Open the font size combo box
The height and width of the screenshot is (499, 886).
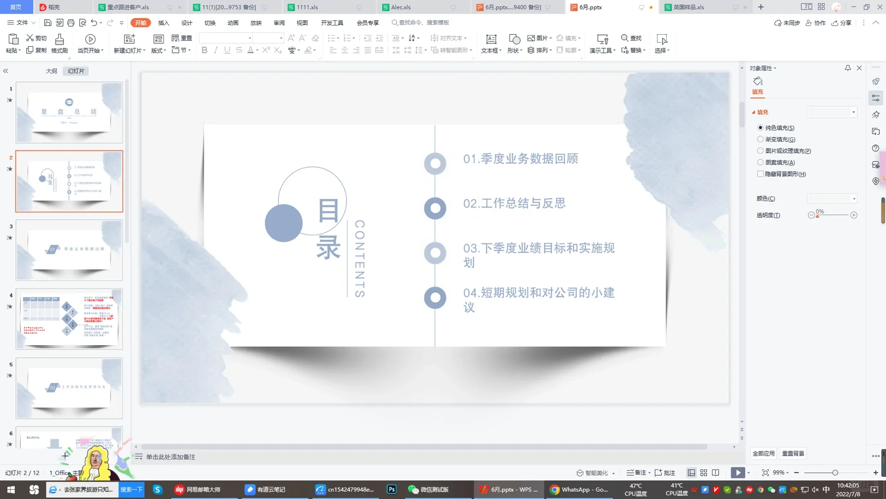pyautogui.click(x=269, y=38)
